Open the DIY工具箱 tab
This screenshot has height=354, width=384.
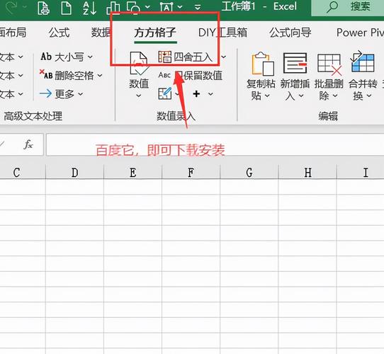pos(222,33)
